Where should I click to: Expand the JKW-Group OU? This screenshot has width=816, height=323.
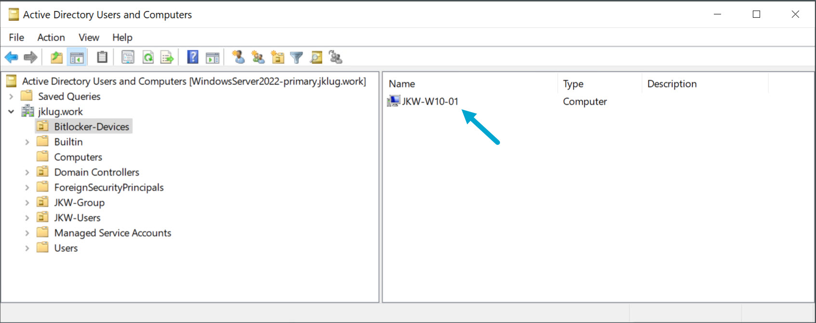tap(27, 203)
